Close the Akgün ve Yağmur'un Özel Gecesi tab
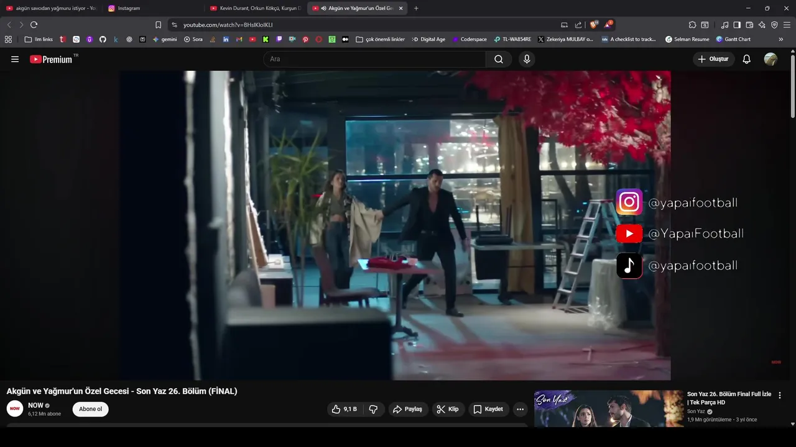Viewport: 796px width, 447px height. coord(400,8)
